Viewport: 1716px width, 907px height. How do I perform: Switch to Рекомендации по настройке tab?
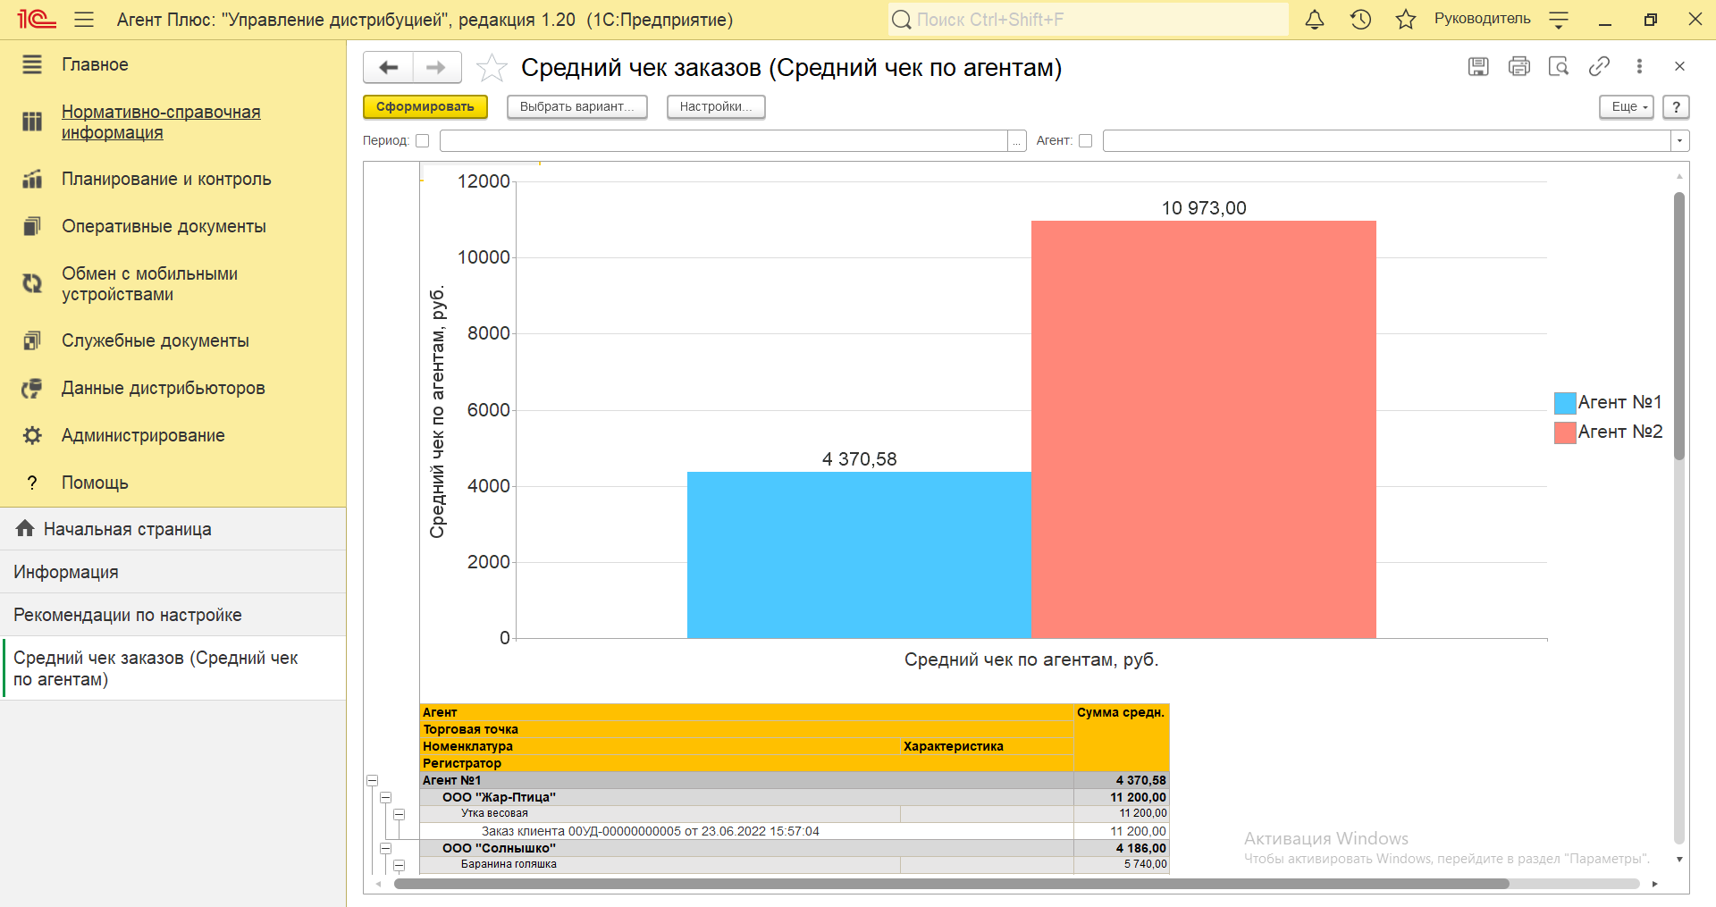(172, 615)
